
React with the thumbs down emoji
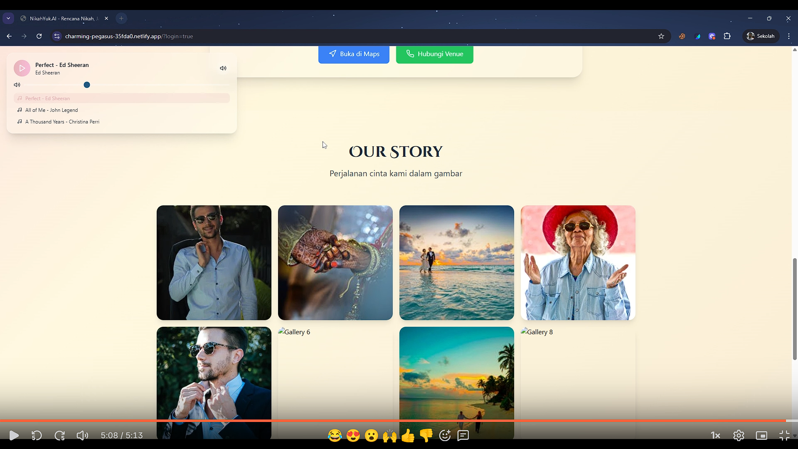[426, 435]
